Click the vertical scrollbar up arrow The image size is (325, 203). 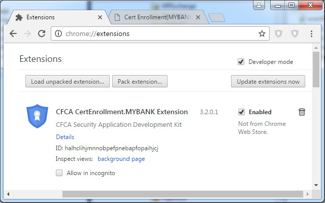point(316,48)
